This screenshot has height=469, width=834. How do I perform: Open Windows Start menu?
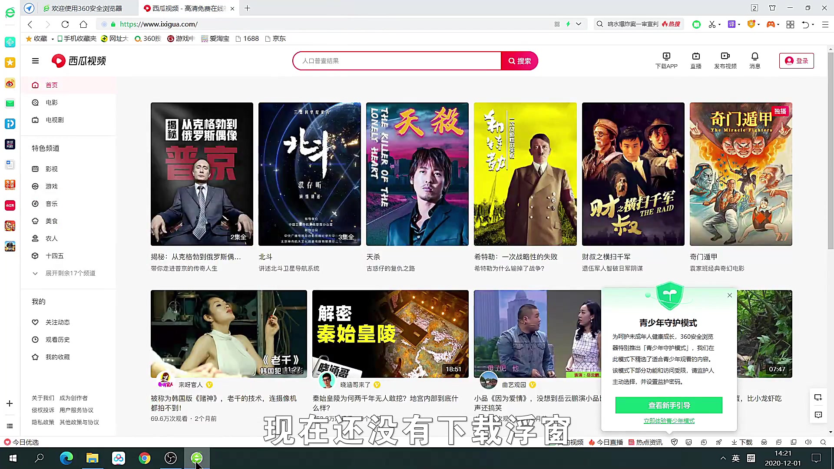(x=13, y=458)
